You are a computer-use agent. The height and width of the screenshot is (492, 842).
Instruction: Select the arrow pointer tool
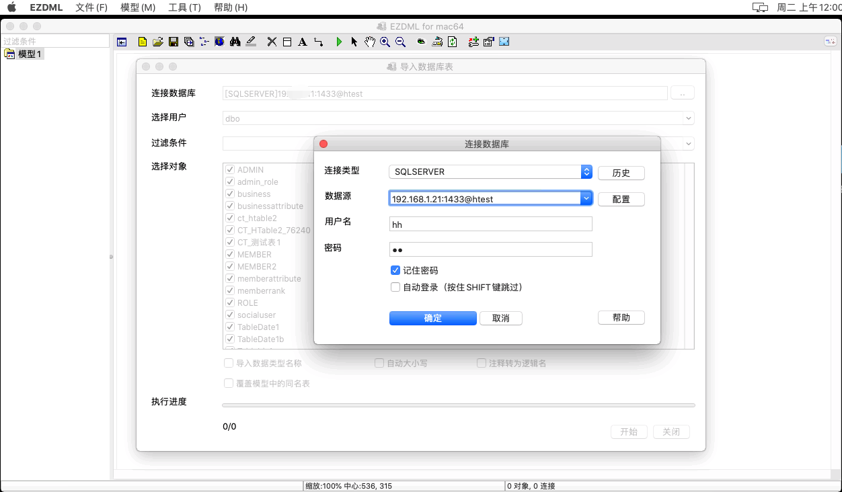[x=354, y=42]
